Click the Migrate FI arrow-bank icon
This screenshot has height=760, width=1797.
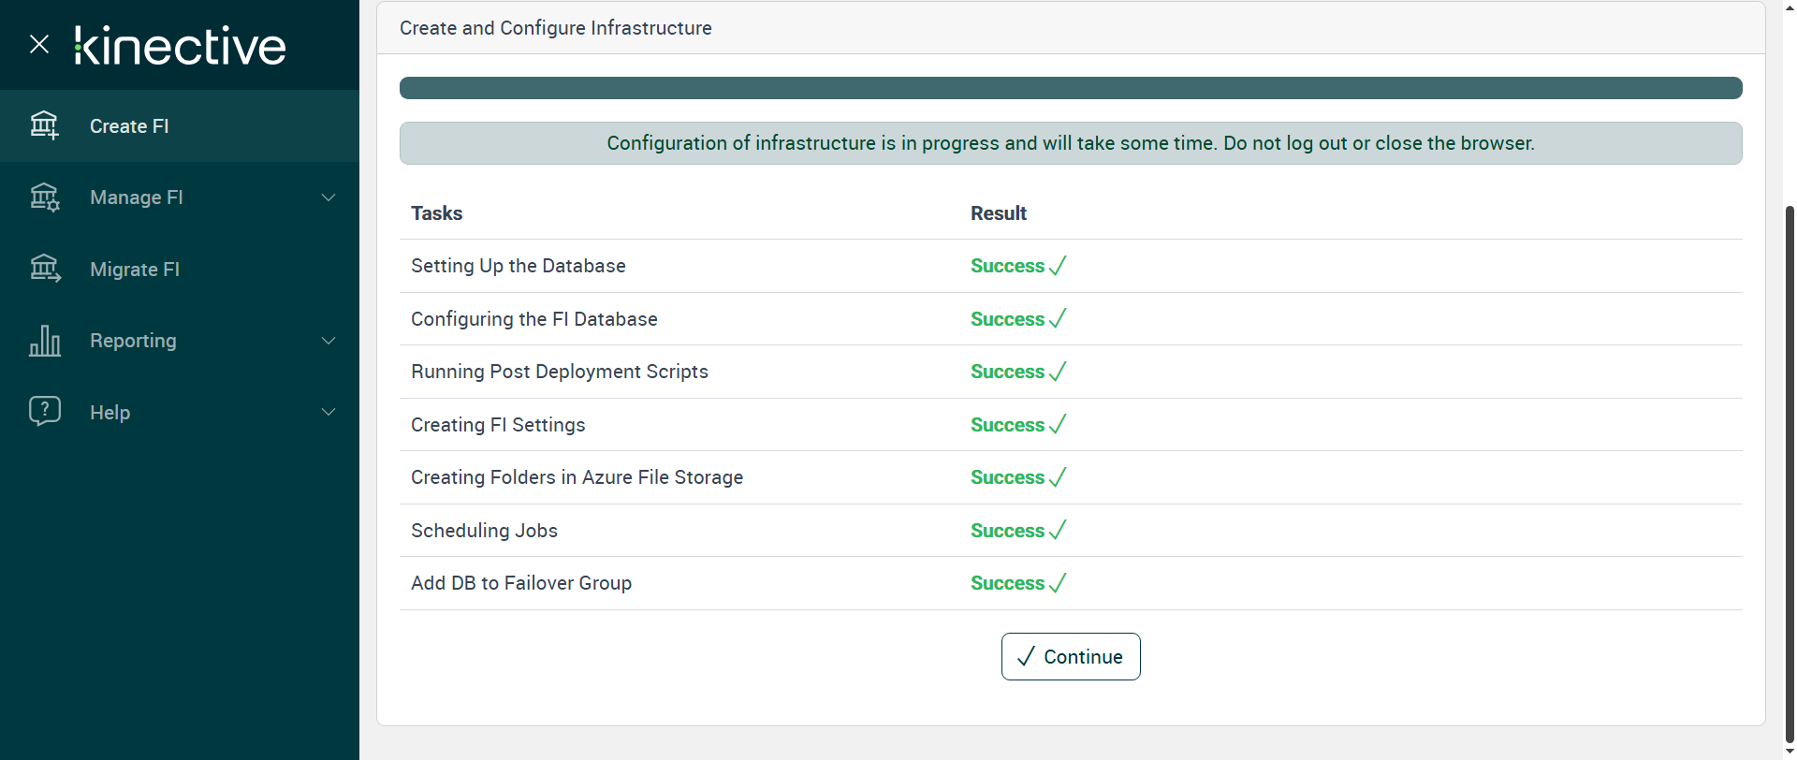pyautogui.click(x=44, y=269)
